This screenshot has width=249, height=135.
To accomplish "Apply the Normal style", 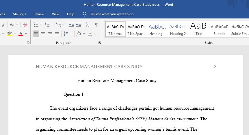I will pos(116,29).
